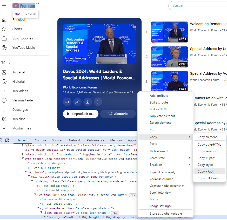Select Edit as HTML
This screenshot has width=227, height=220.
(x=165, y=109)
